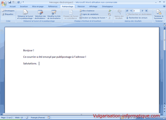Click Modifier la liste de destinataires
166x120 pixels.
coord(54,14)
